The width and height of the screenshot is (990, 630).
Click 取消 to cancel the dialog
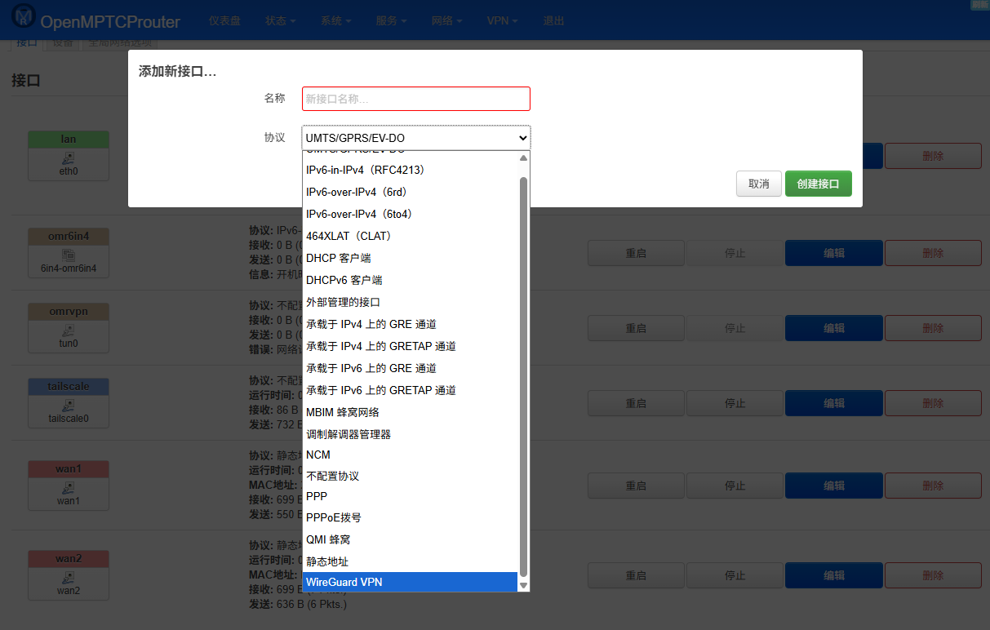pos(759,184)
